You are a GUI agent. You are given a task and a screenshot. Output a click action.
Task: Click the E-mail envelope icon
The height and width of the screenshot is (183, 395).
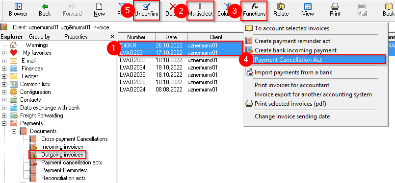(14, 61)
